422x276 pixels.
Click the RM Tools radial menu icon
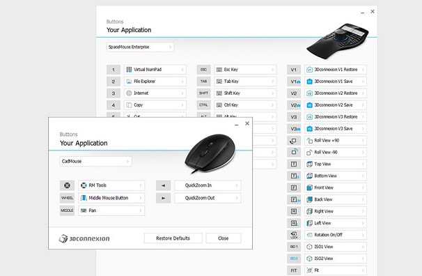84,185
